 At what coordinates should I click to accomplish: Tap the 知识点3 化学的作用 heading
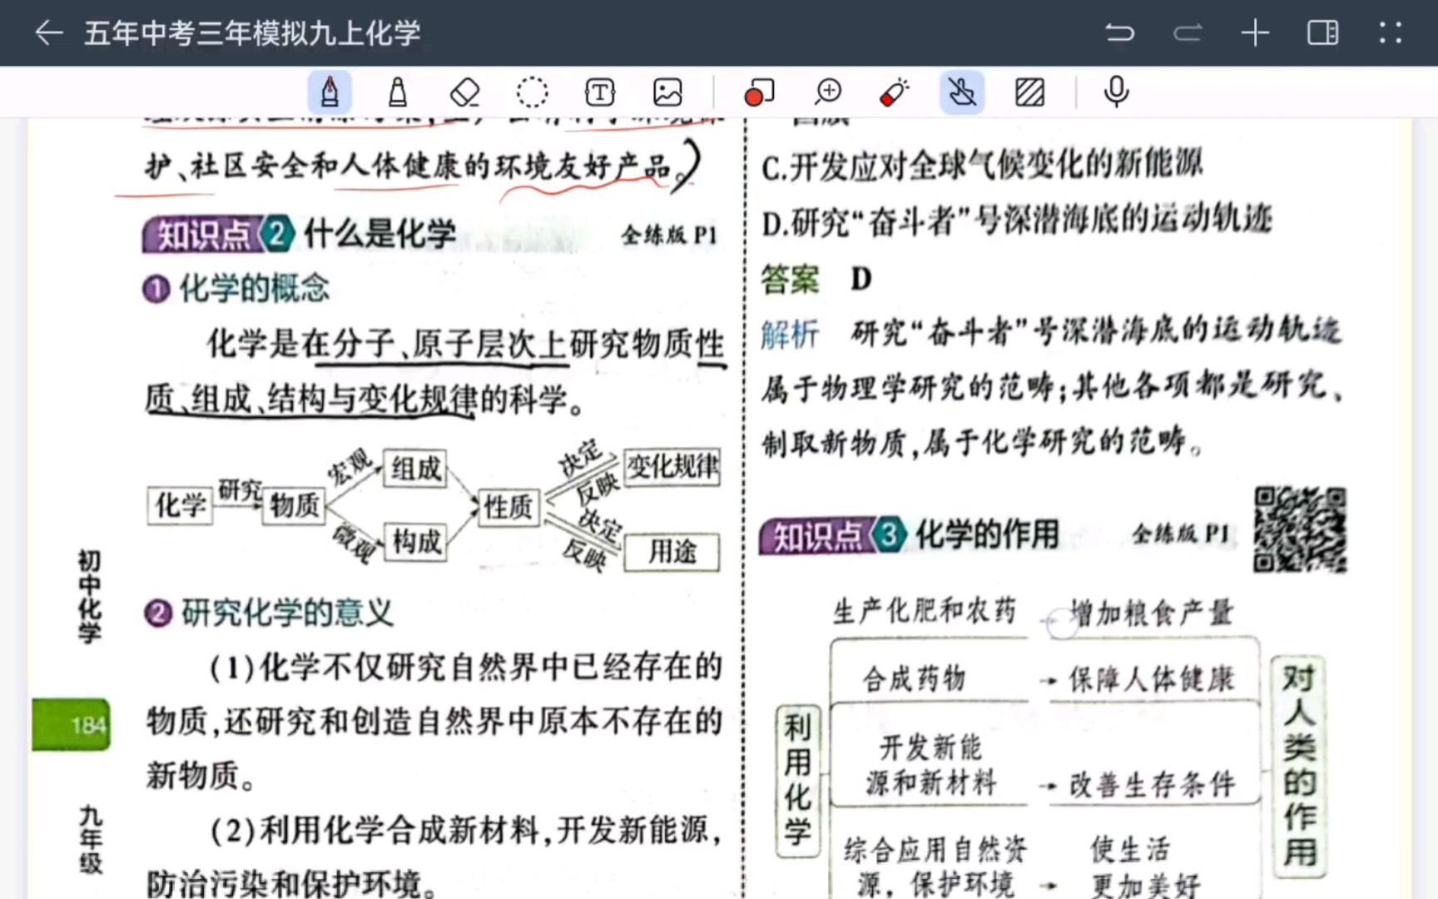pyautogui.click(x=910, y=535)
